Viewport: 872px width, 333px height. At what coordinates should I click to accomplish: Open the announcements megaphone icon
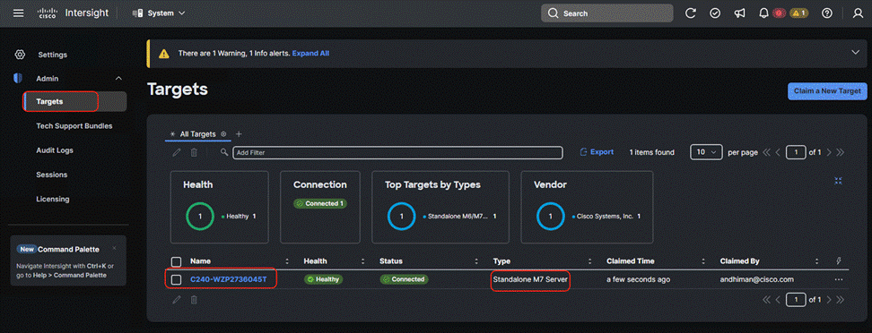(739, 13)
